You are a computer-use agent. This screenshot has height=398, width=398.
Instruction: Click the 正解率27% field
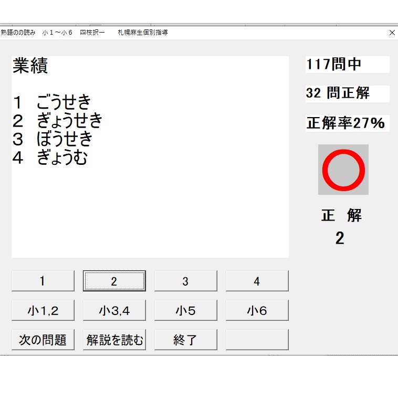(x=347, y=123)
